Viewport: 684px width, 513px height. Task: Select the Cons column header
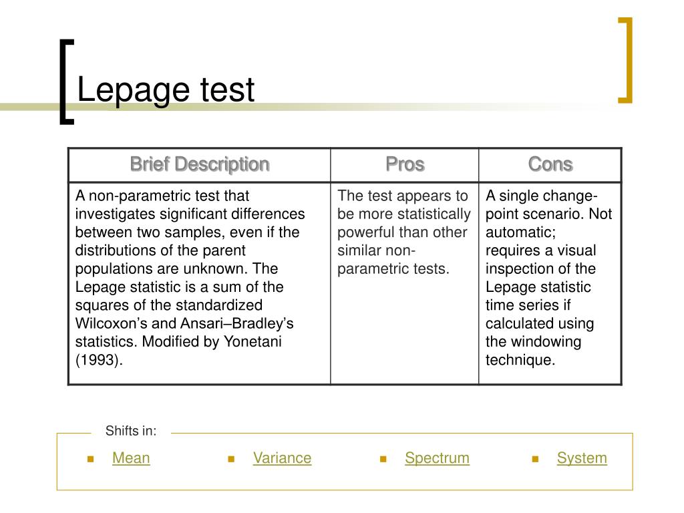(x=550, y=164)
